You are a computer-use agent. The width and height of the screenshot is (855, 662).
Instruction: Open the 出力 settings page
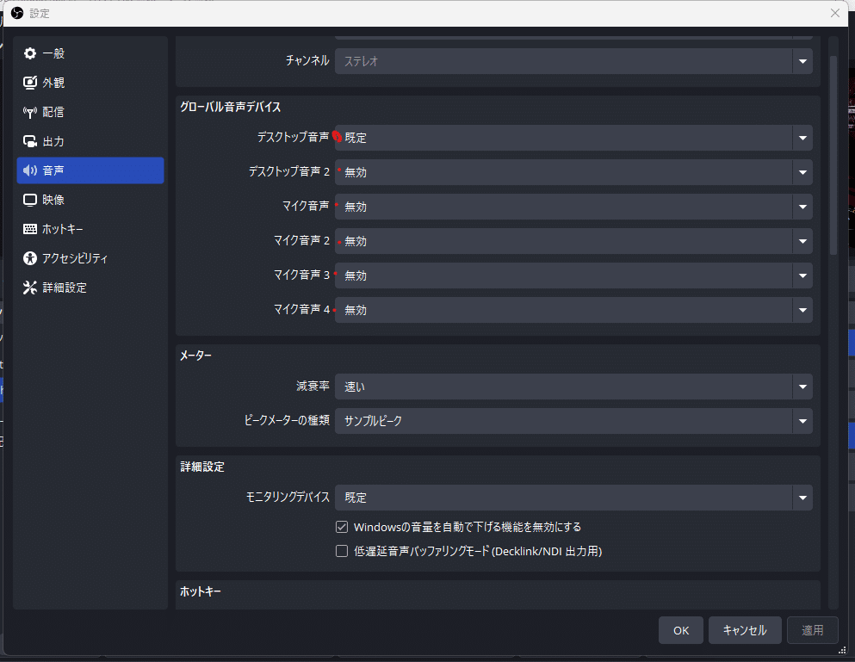[90, 141]
